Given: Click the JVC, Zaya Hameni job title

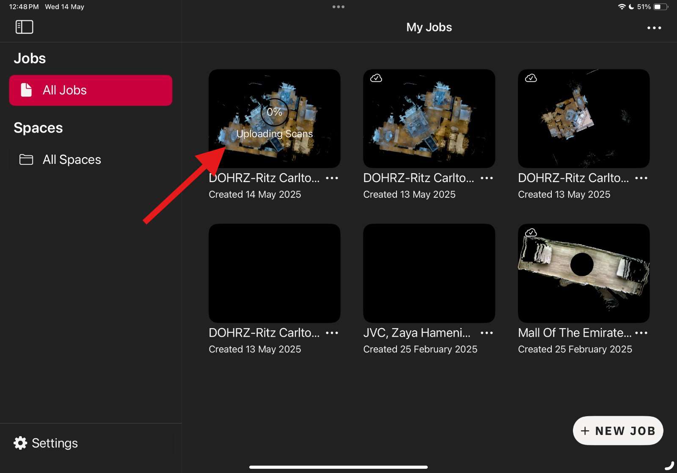Looking at the screenshot, I should 416,333.
